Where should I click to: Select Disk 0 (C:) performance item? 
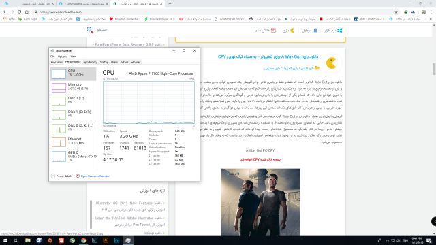(x=73, y=101)
